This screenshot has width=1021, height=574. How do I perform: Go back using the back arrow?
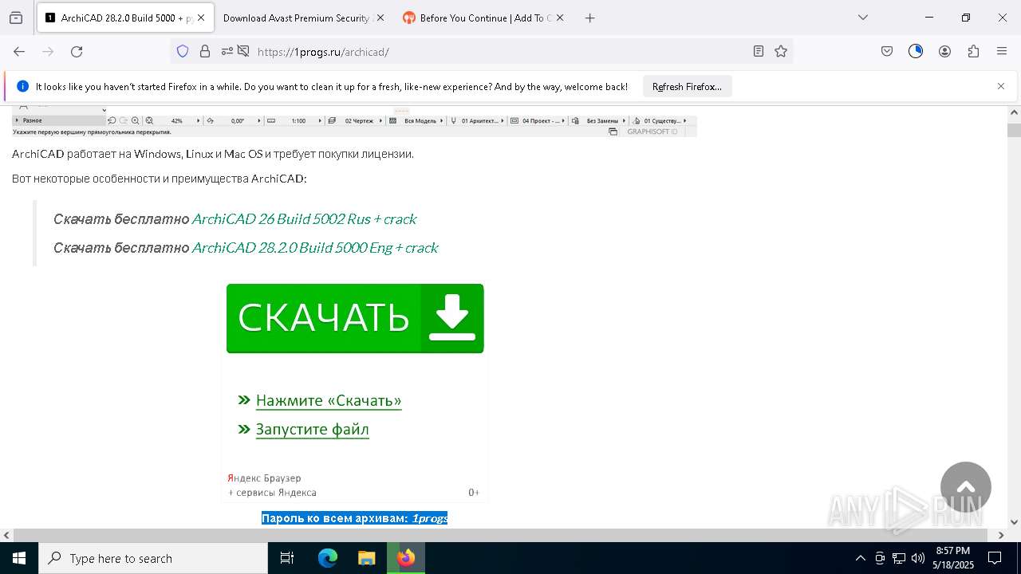click(19, 51)
